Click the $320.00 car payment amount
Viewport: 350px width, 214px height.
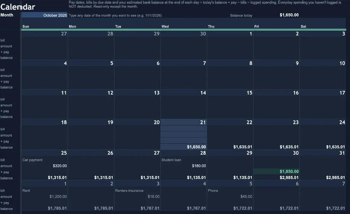tap(60, 166)
